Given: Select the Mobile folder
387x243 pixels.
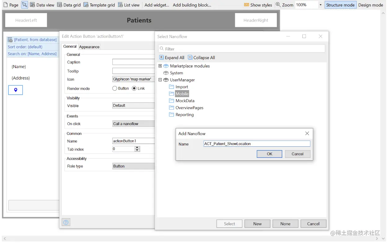Looking at the screenshot, I should [182, 94].
